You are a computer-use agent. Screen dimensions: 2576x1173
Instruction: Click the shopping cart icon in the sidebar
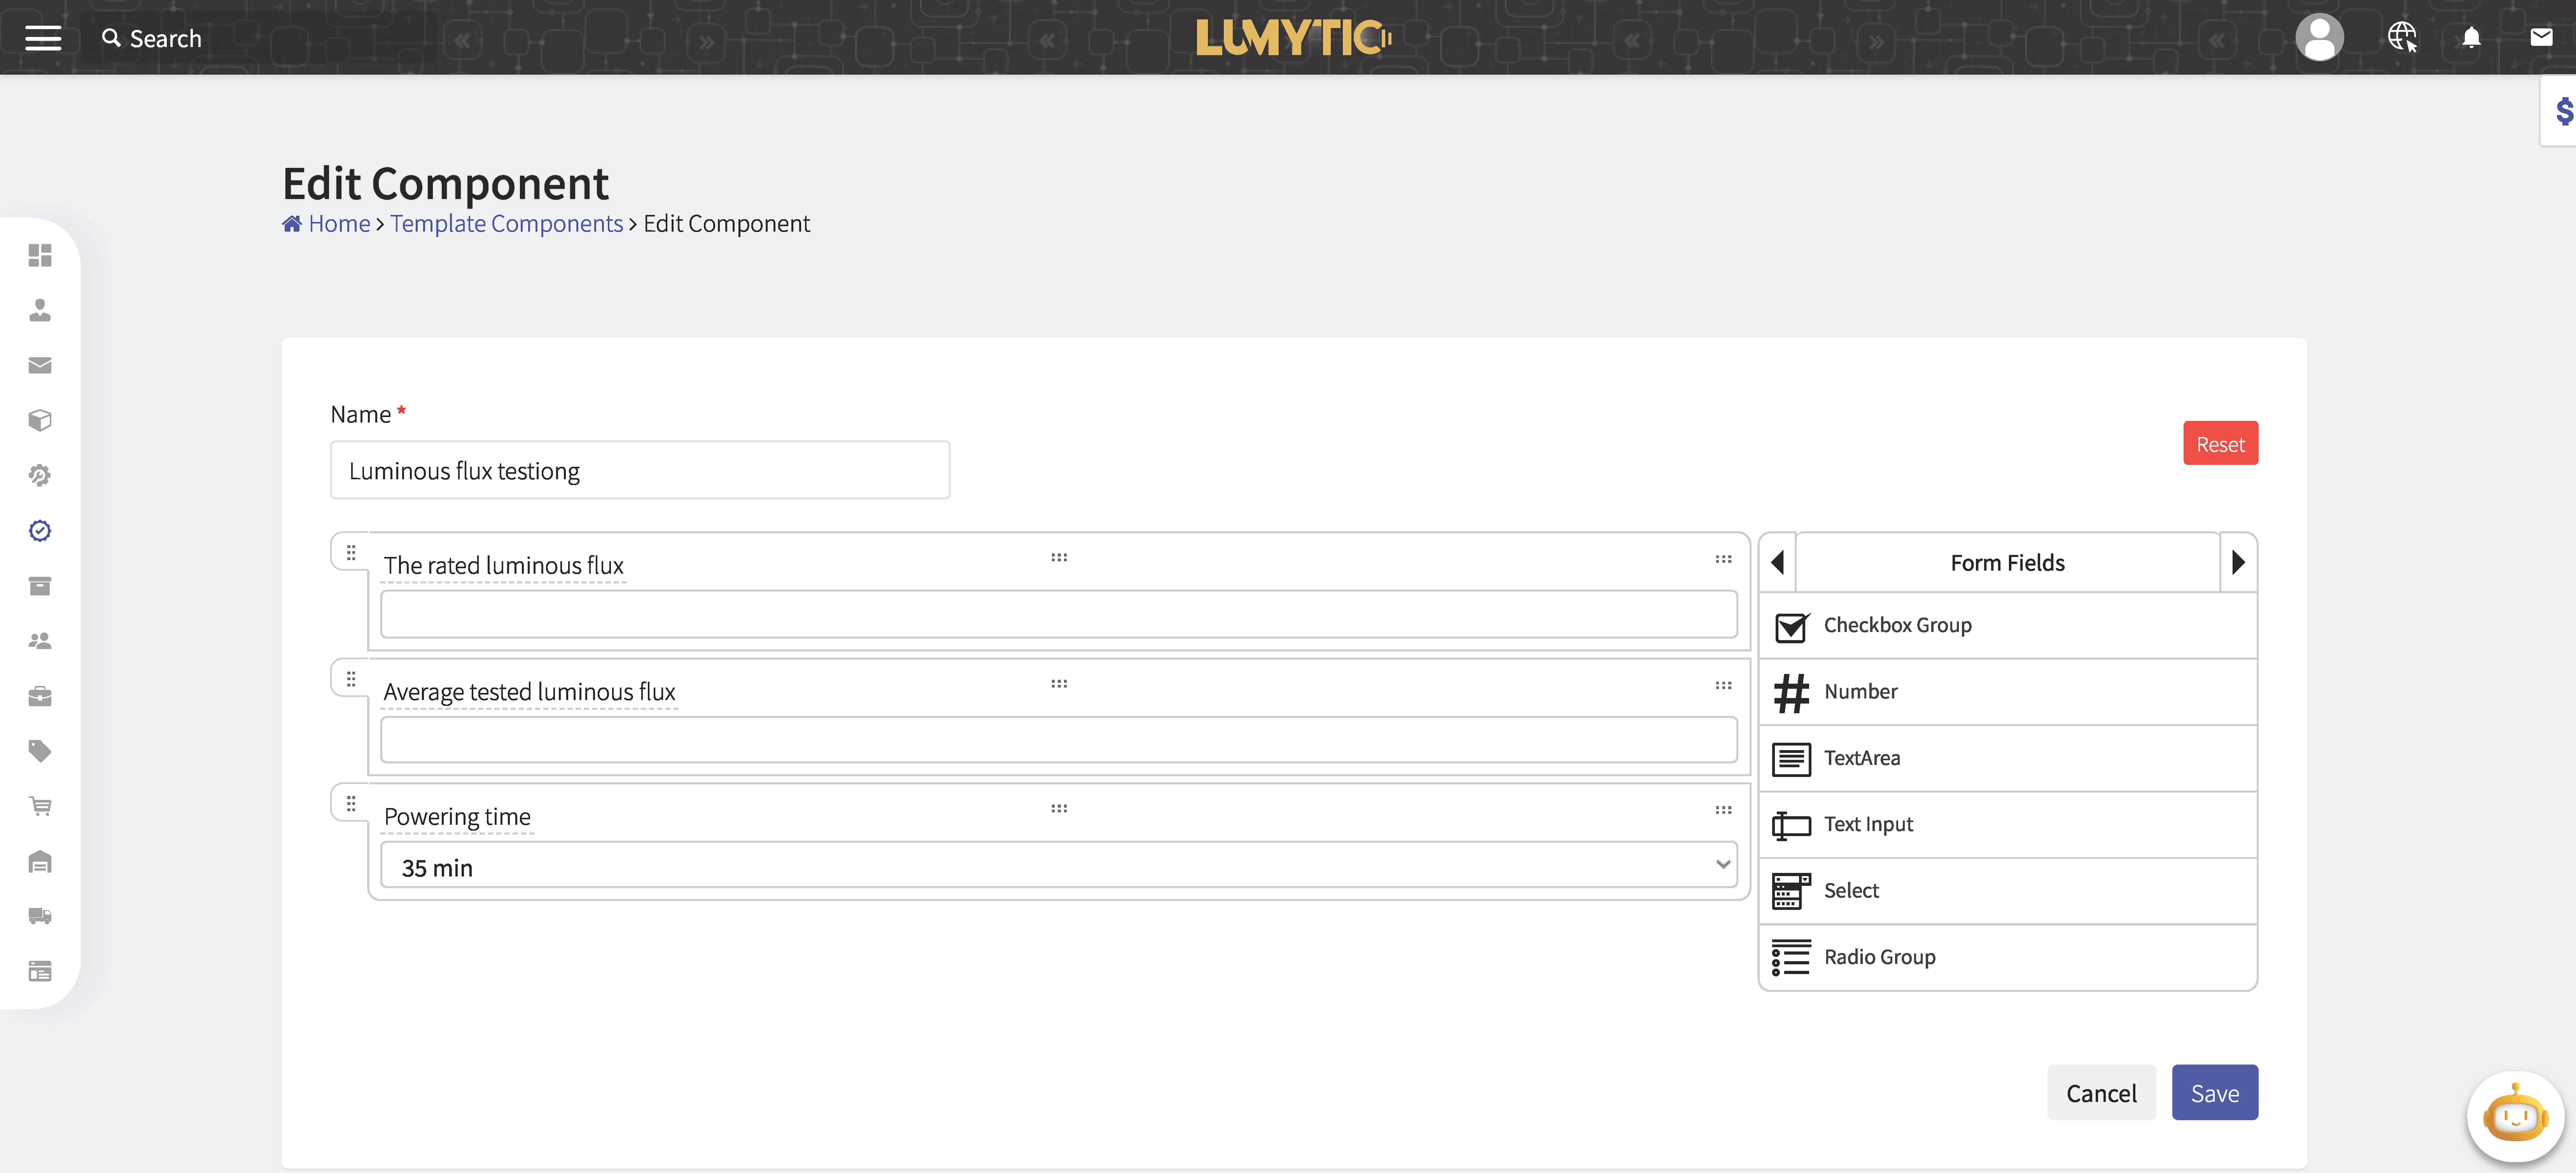point(40,806)
